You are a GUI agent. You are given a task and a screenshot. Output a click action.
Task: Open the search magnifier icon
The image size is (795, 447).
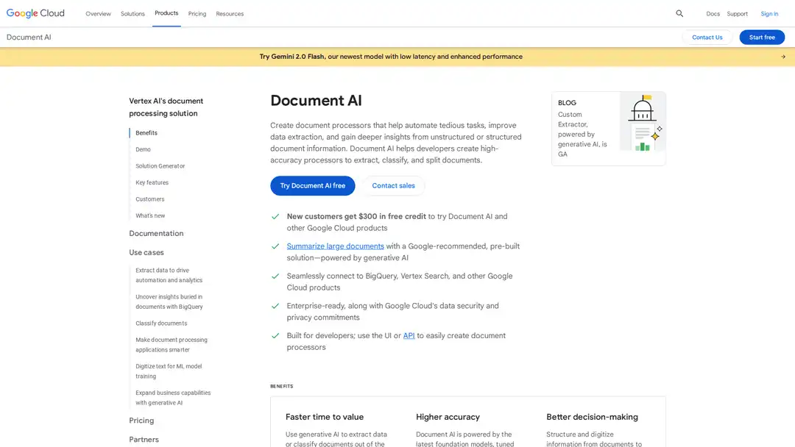point(679,14)
